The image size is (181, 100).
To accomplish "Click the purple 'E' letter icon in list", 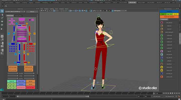I will 162,51.
